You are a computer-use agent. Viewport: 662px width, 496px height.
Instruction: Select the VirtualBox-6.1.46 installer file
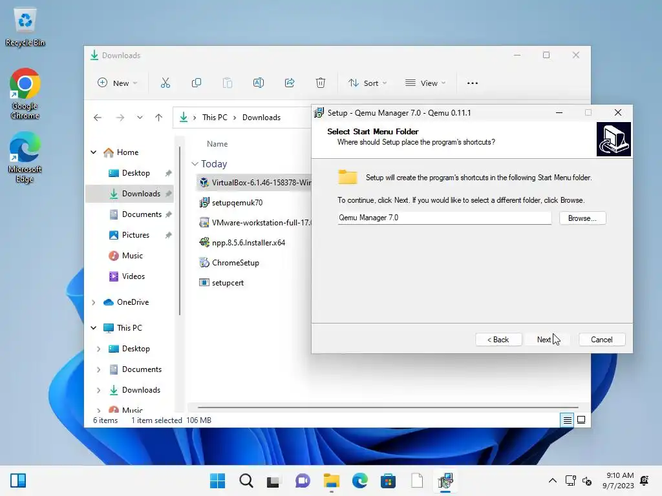point(255,183)
